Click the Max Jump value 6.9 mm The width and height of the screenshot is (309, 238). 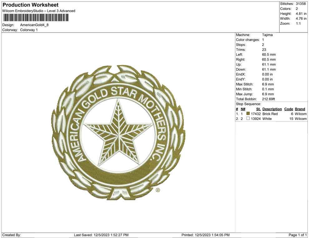pyautogui.click(x=268, y=94)
